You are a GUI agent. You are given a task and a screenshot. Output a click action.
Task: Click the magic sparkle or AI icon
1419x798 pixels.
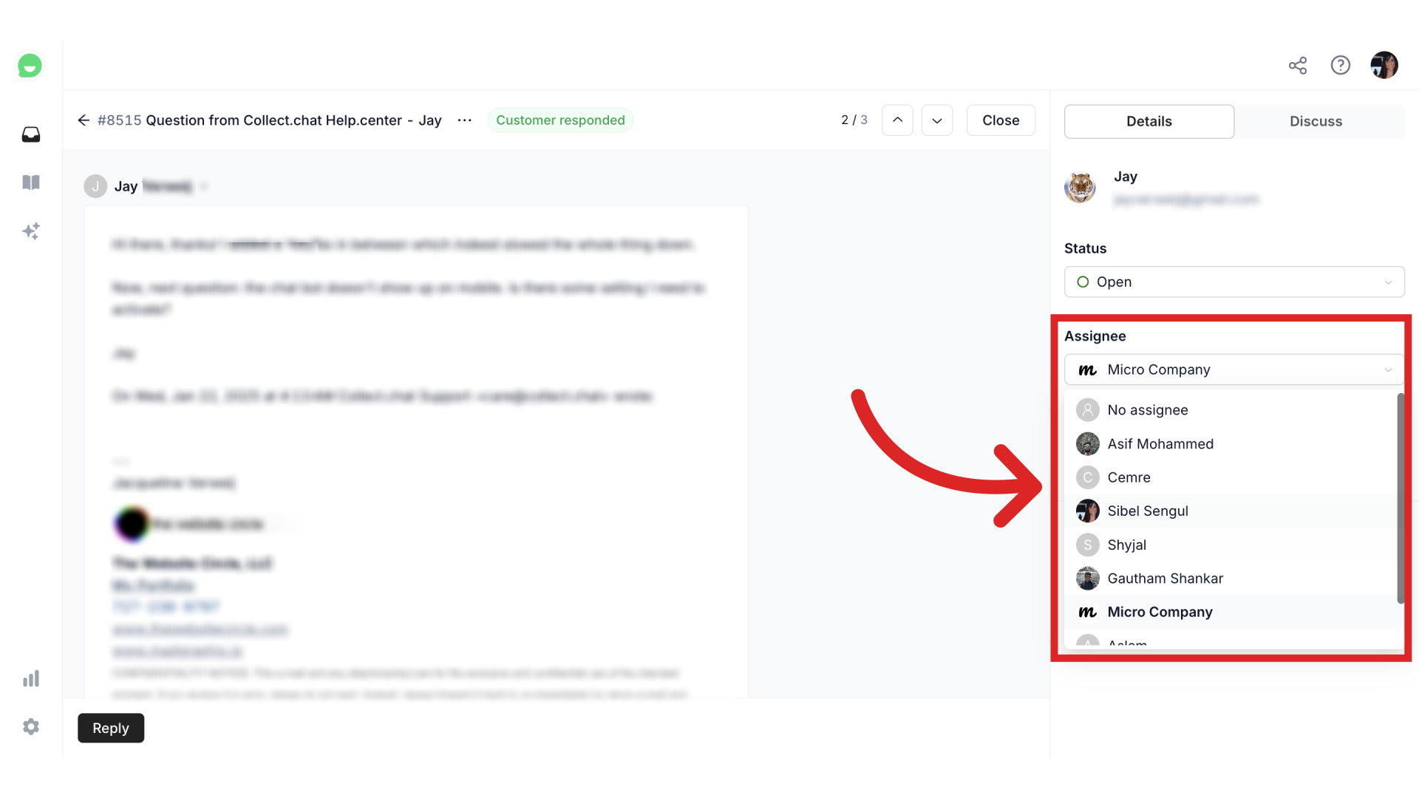(30, 230)
